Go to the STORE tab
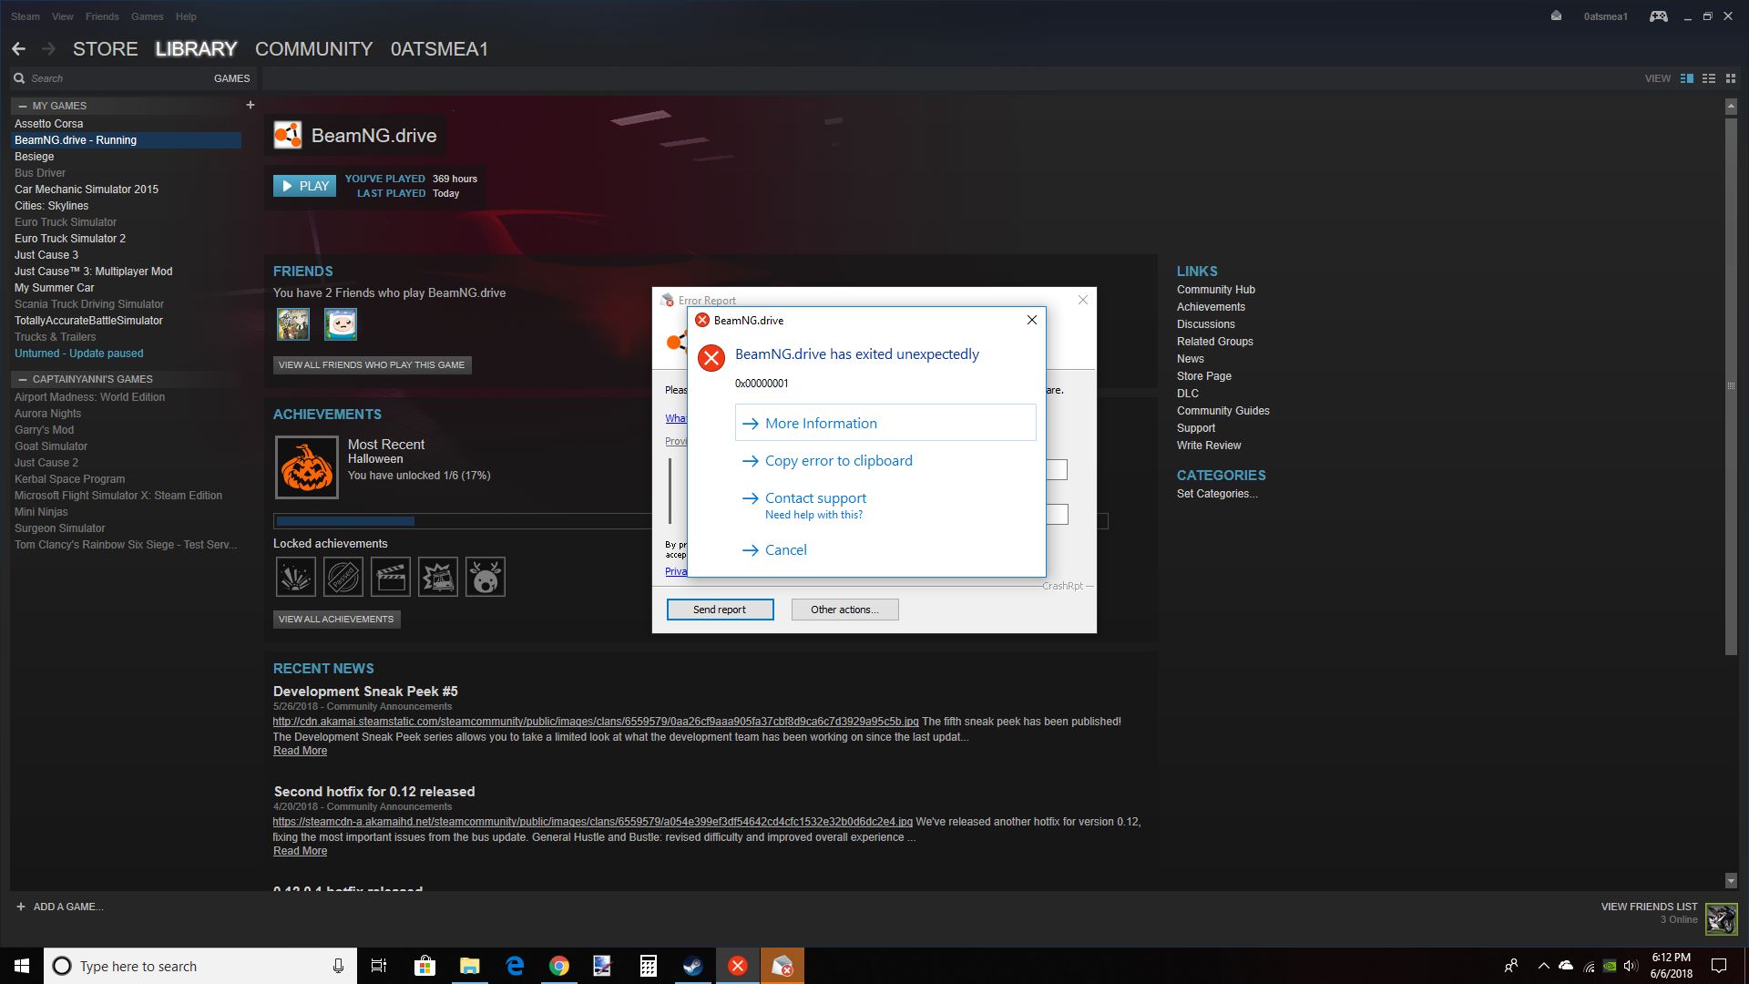Image resolution: width=1749 pixels, height=984 pixels. tap(106, 49)
